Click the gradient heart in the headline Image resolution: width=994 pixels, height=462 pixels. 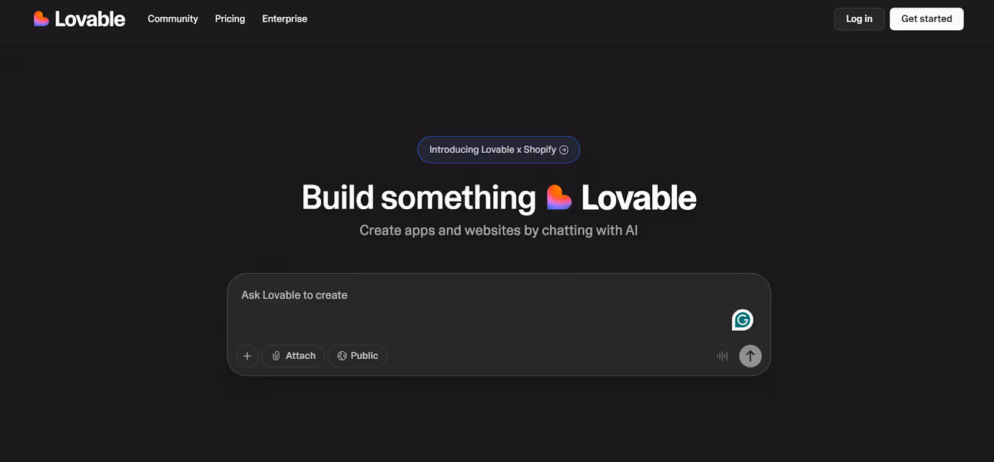coord(559,197)
